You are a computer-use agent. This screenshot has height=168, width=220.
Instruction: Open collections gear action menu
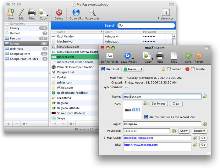tap(25, 124)
